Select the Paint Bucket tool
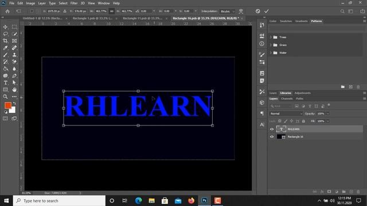The height and width of the screenshot is (206, 367). coord(5,69)
